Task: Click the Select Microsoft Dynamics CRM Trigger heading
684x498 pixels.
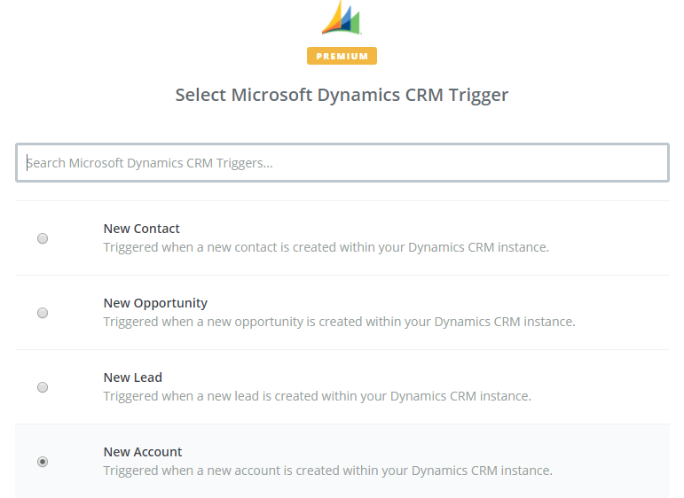Action: pos(342,95)
